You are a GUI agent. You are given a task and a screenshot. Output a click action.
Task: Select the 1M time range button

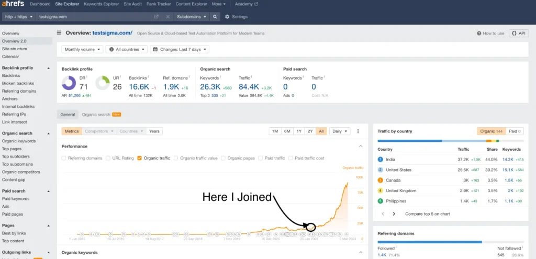pyautogui.click(x=275, y=131)
